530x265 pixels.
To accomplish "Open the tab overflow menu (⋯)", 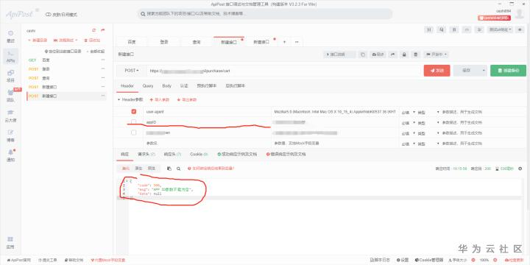I will (297, 42).
